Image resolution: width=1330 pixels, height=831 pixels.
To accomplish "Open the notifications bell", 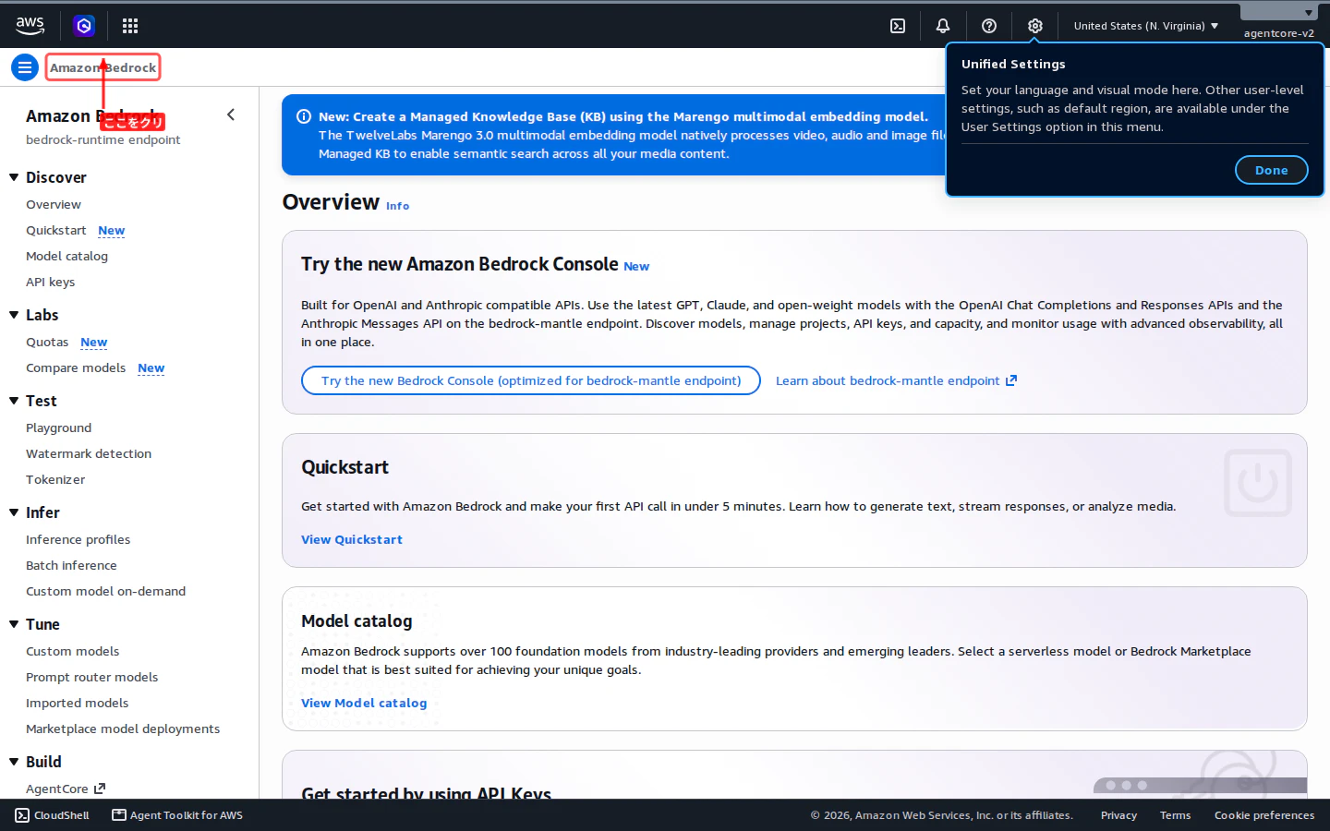I will point(943,26).
